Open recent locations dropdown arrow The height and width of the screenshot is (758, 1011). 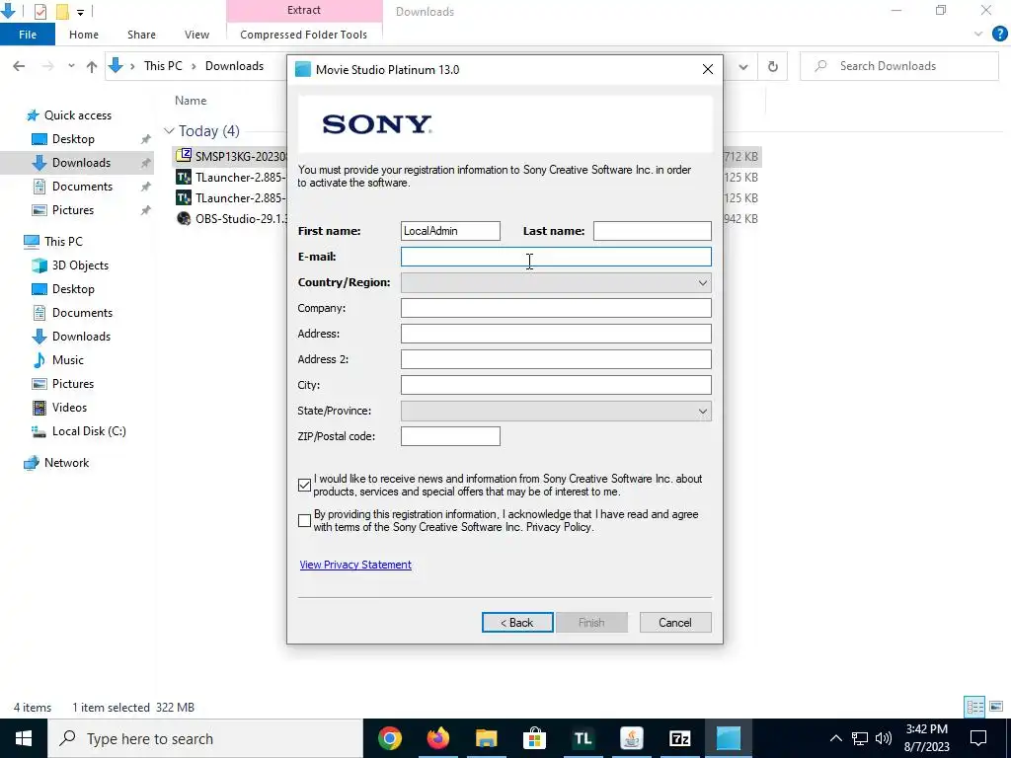coord(71,66)
